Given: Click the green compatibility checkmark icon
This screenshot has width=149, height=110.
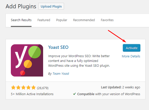Looking at the screenshot, I should coord(74,94).
